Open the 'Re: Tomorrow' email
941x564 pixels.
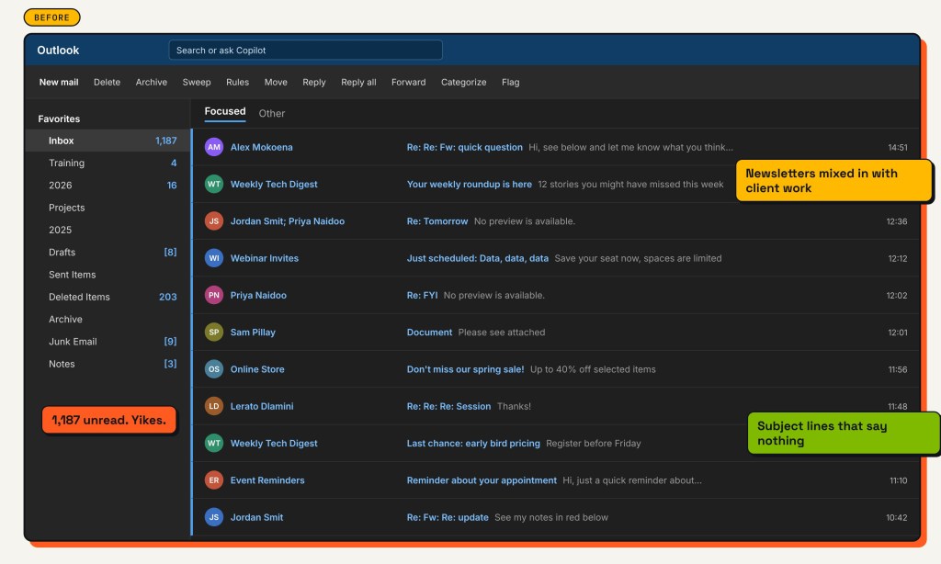click(556, 221)
